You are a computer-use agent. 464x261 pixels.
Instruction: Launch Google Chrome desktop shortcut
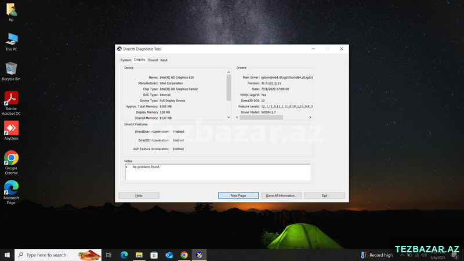coord(11,162)
